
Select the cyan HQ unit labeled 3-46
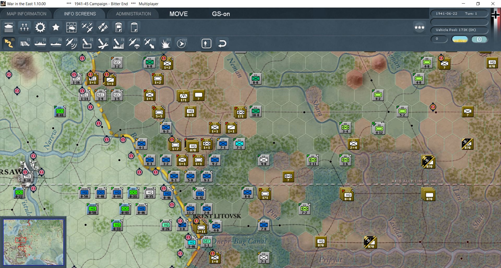point(192,243)
